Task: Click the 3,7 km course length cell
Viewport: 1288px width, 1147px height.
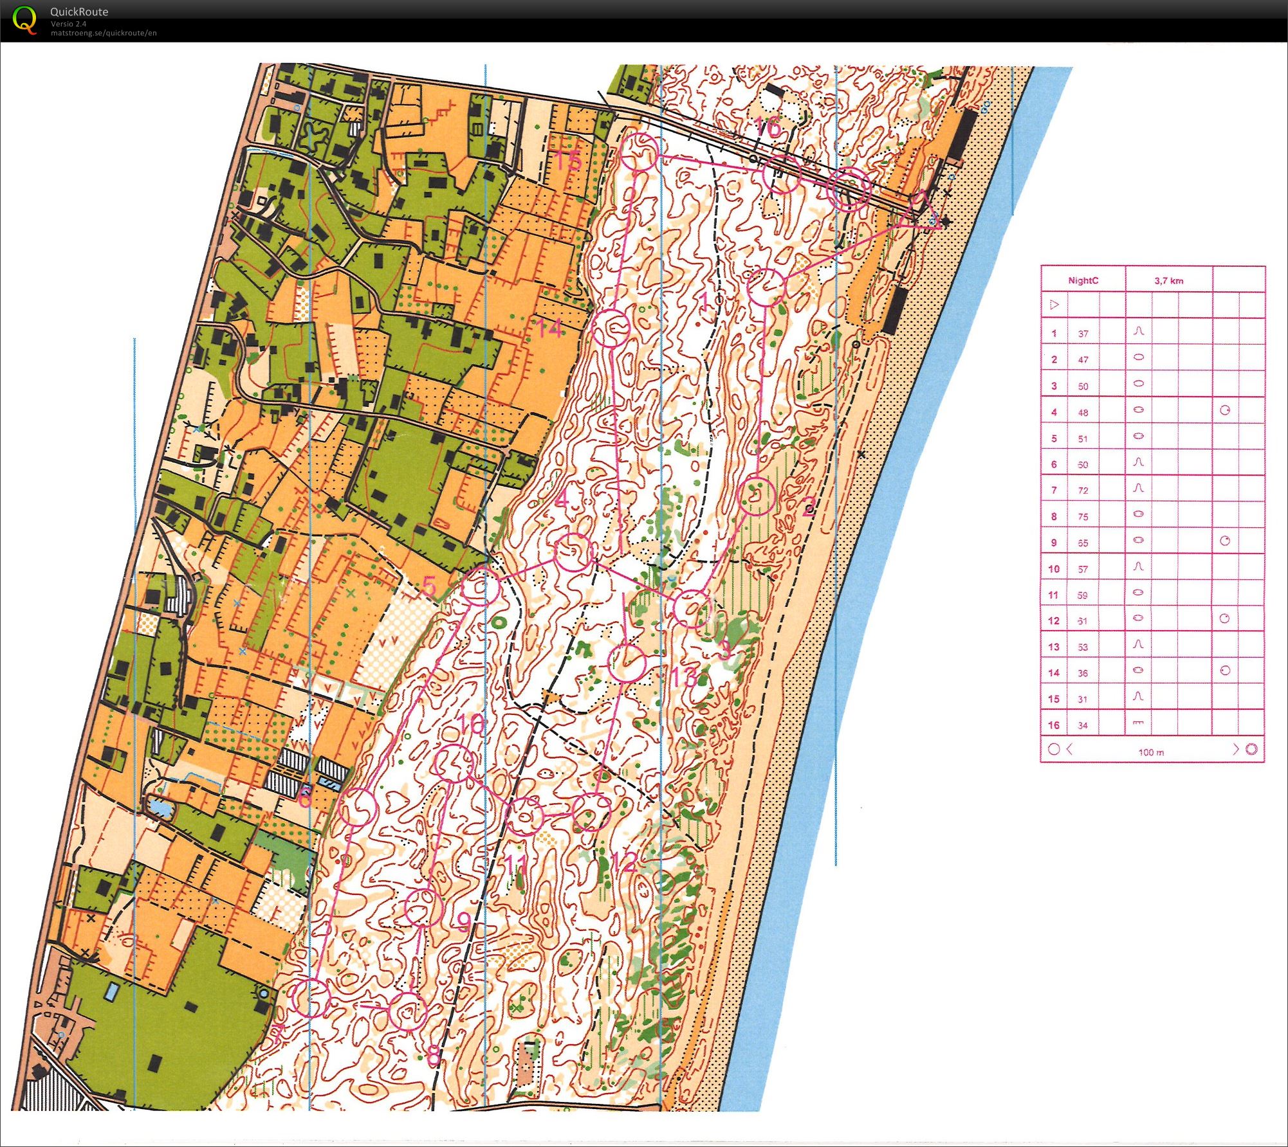Action: tap(1169, 280)
